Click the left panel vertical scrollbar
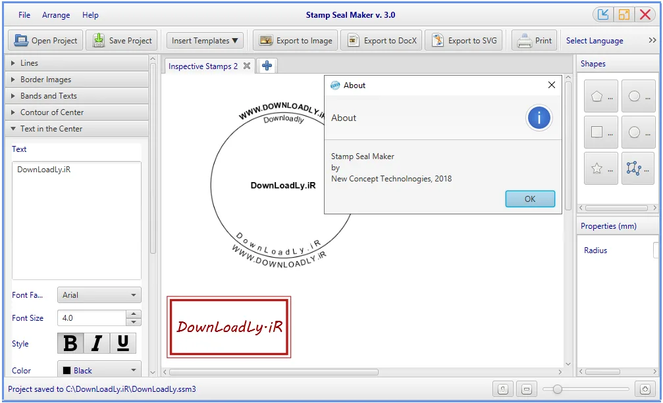 [x=153, y=158]
